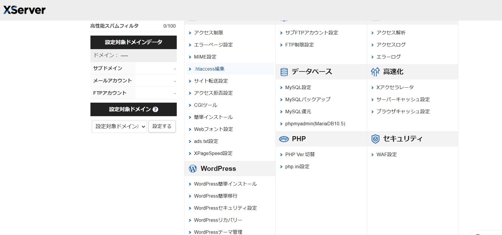Viewport: 502px width, 235px height.
Task: Open WAF設定
Action: (x=387, y=154)
